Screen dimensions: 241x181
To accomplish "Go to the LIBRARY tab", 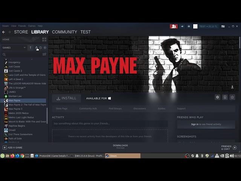I will click(x=40, y=32).
